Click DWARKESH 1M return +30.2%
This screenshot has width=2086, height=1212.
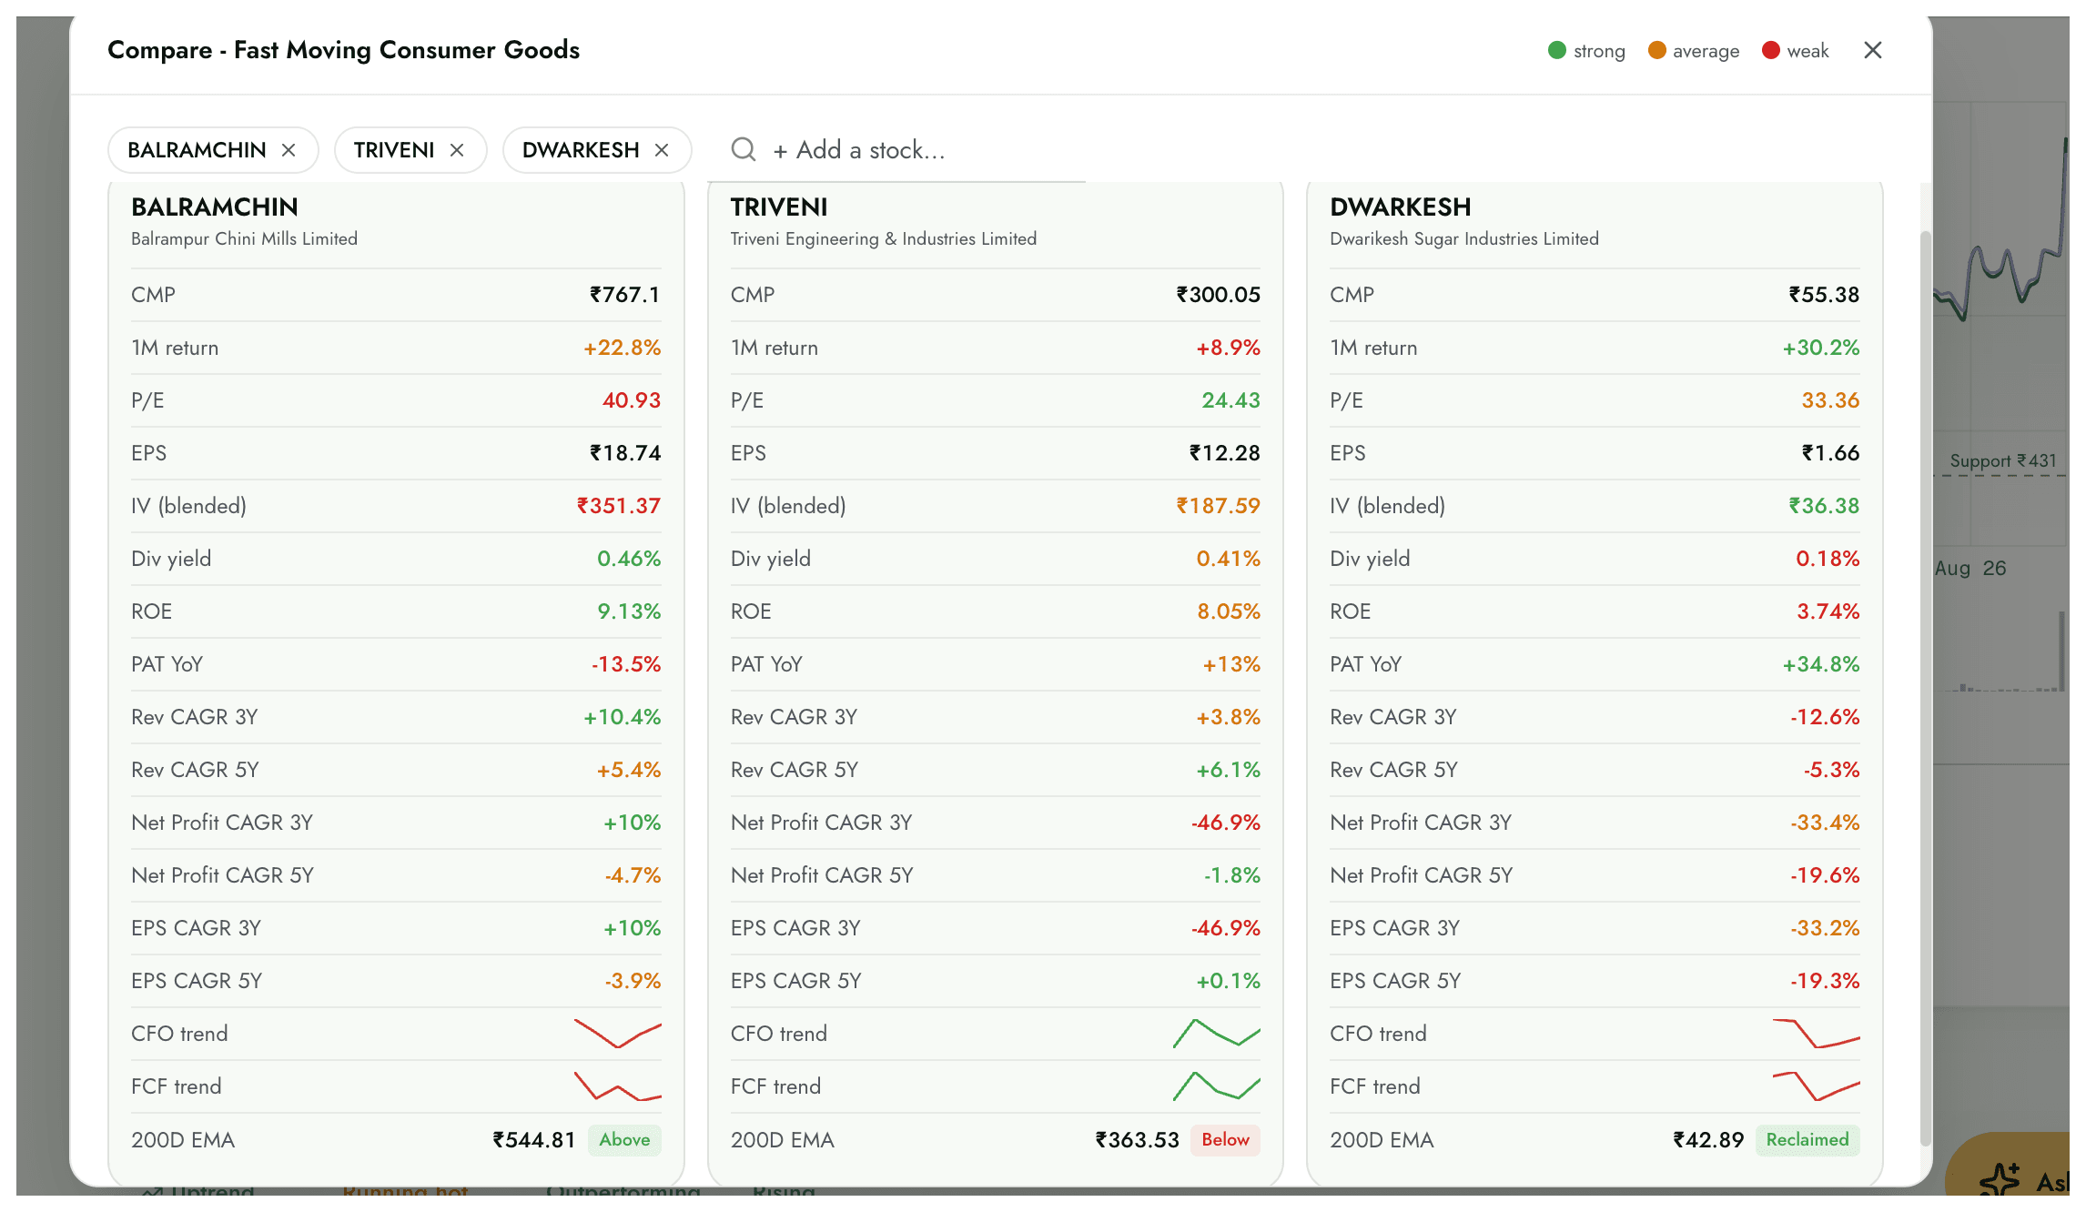(x=1820, y=348)
